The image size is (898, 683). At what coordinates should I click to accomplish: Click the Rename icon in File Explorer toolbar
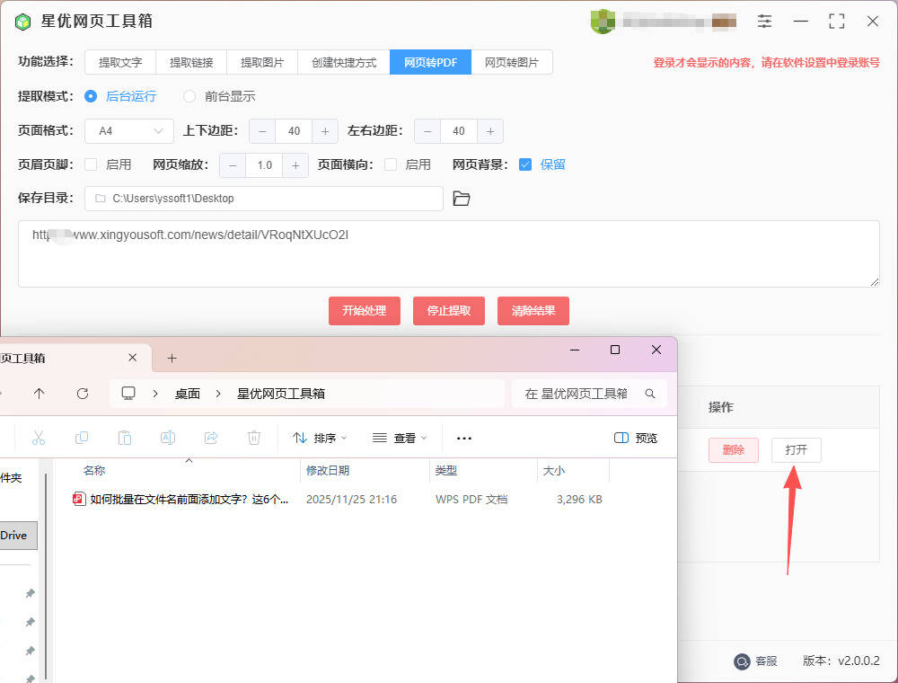click(168, 438)
